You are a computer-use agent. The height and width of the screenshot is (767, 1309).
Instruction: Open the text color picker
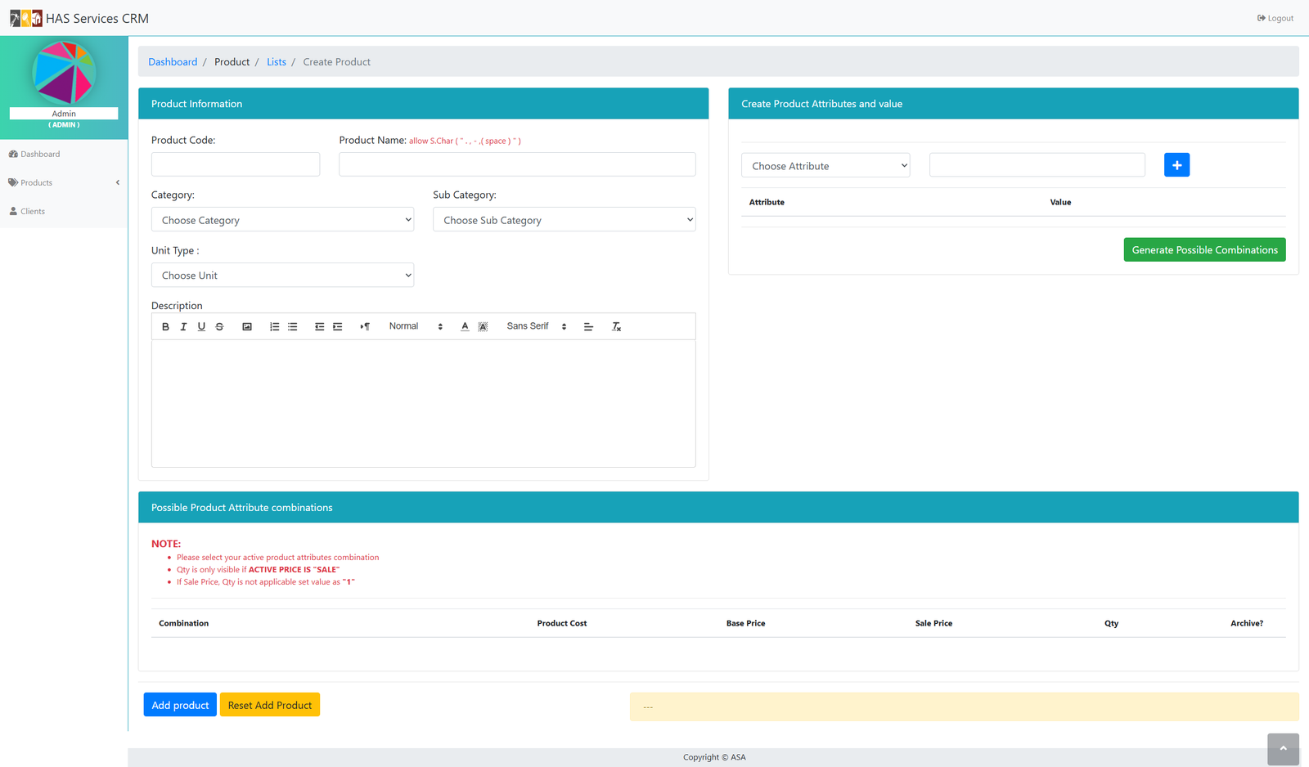(x=465, y=326)
